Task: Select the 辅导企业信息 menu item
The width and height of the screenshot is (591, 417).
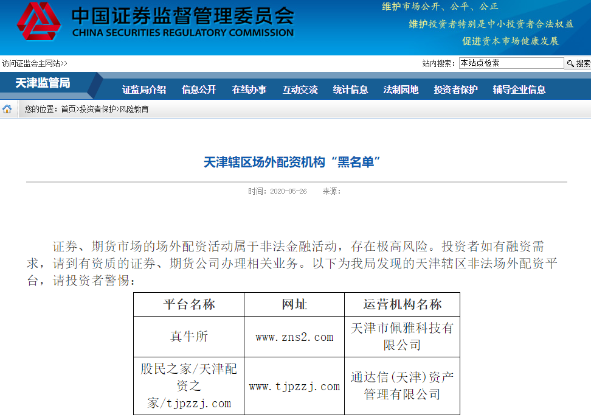Action: 520,88
